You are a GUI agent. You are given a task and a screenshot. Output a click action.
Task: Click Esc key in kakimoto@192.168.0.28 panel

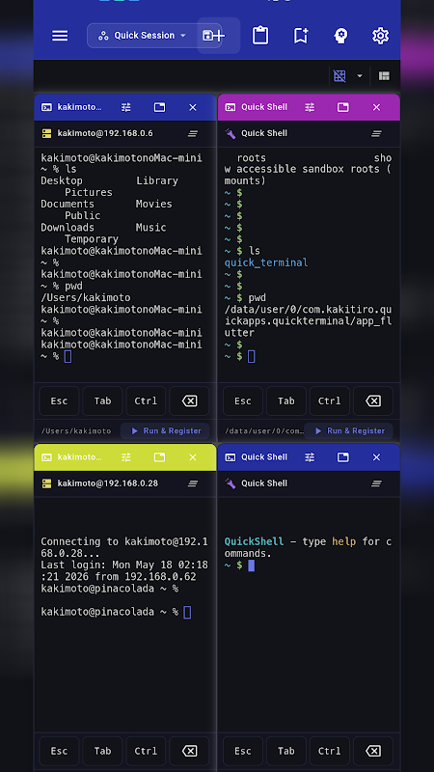(59, 751)
